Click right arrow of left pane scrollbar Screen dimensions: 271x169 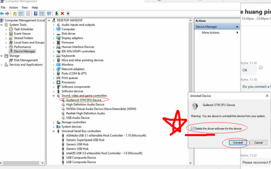43,163
